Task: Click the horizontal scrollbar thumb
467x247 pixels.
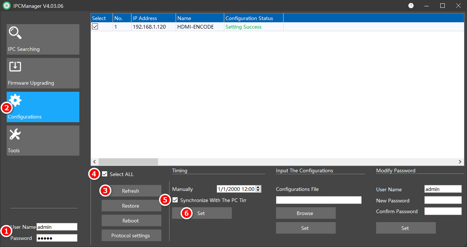Action: [128, 162]
